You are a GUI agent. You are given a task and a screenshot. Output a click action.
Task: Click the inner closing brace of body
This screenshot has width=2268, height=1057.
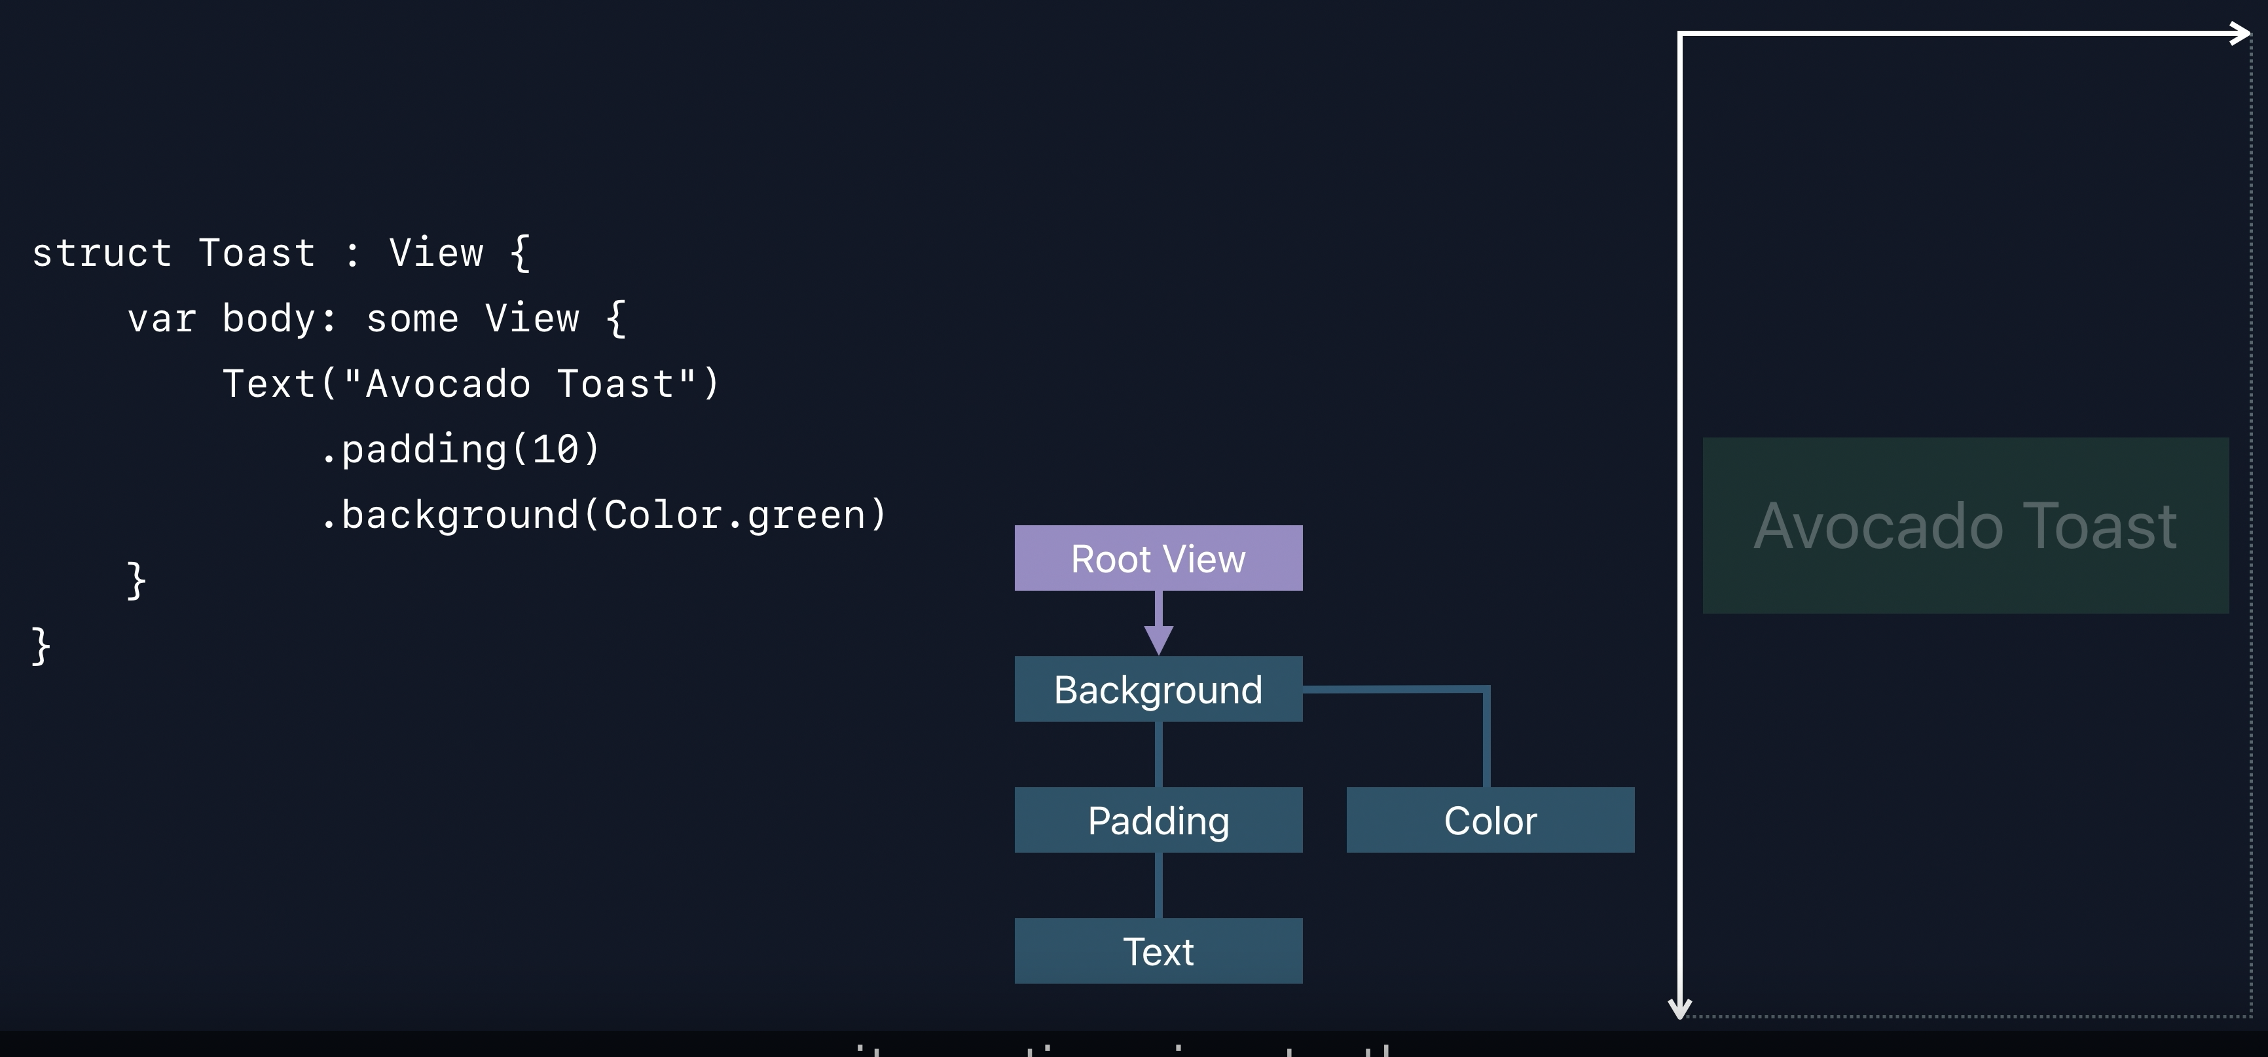tap(136, 580)
